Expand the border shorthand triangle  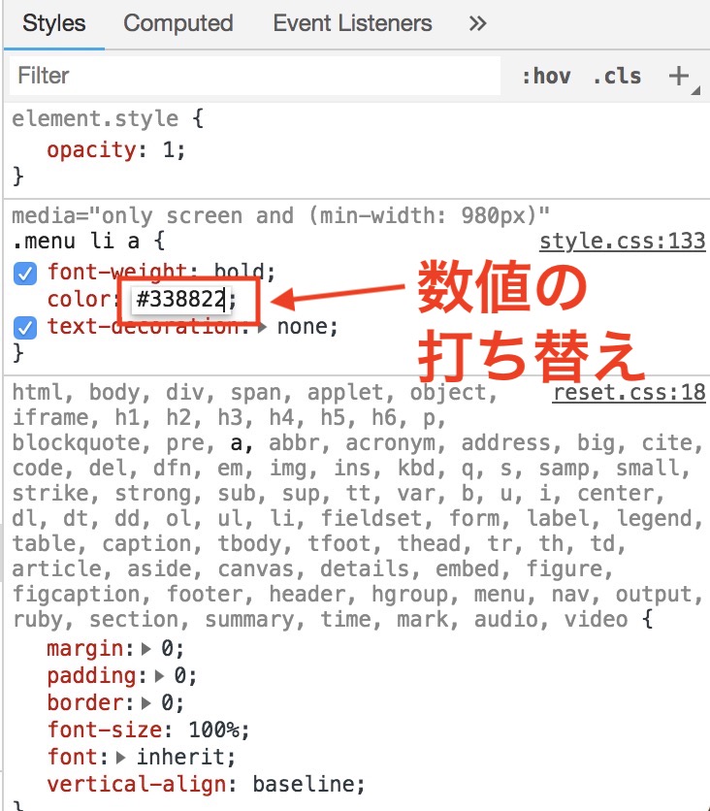click(x=146, y=703)
